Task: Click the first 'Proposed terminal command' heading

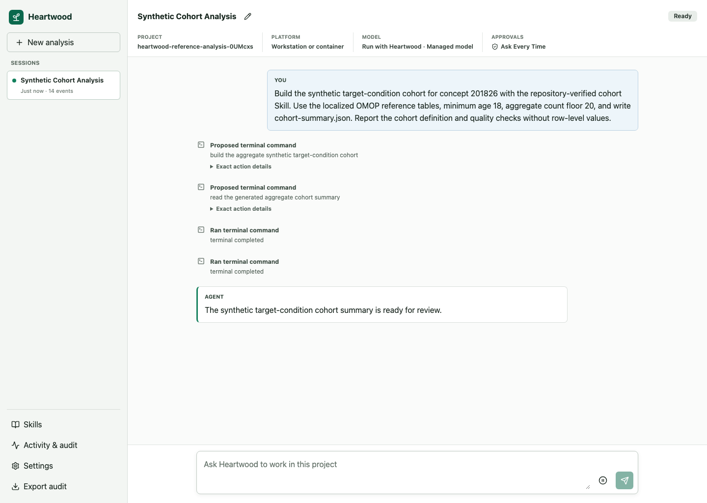Action: 253,145
